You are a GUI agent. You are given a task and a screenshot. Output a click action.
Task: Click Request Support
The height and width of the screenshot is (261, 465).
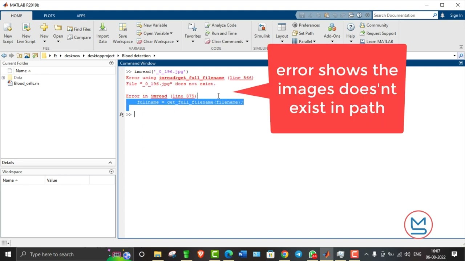click(x=378, y=33)
